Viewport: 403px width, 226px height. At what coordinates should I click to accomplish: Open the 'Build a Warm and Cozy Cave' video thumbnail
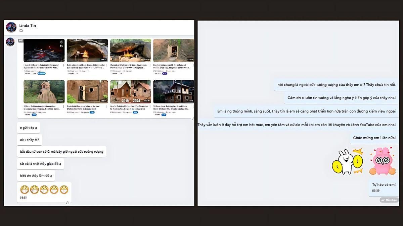87,50
